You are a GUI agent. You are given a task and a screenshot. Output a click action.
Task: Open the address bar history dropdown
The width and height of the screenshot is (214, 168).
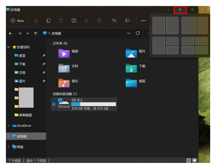click(129, 33)
